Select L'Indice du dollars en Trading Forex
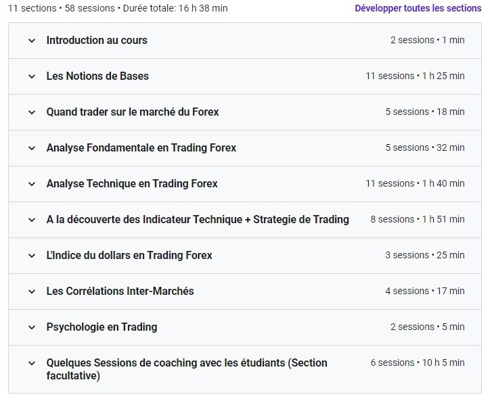 coord(129,256)
